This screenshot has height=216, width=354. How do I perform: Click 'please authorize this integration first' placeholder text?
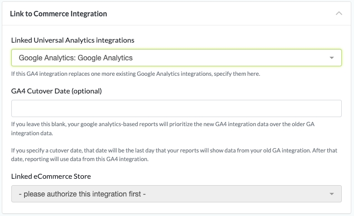[x=82, y=194]
